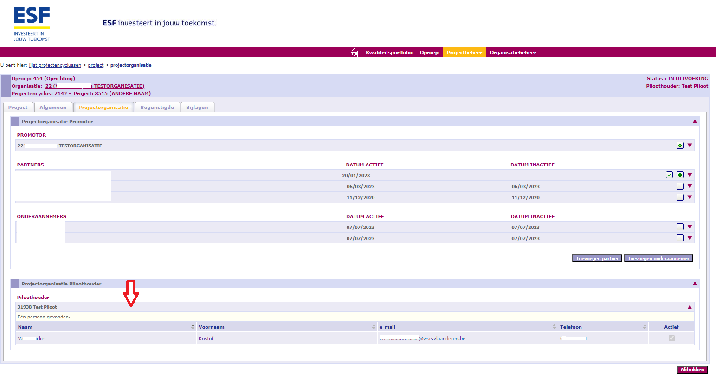
Task: Expand second onderaannemer row
Action: click(x=690, y=238)
